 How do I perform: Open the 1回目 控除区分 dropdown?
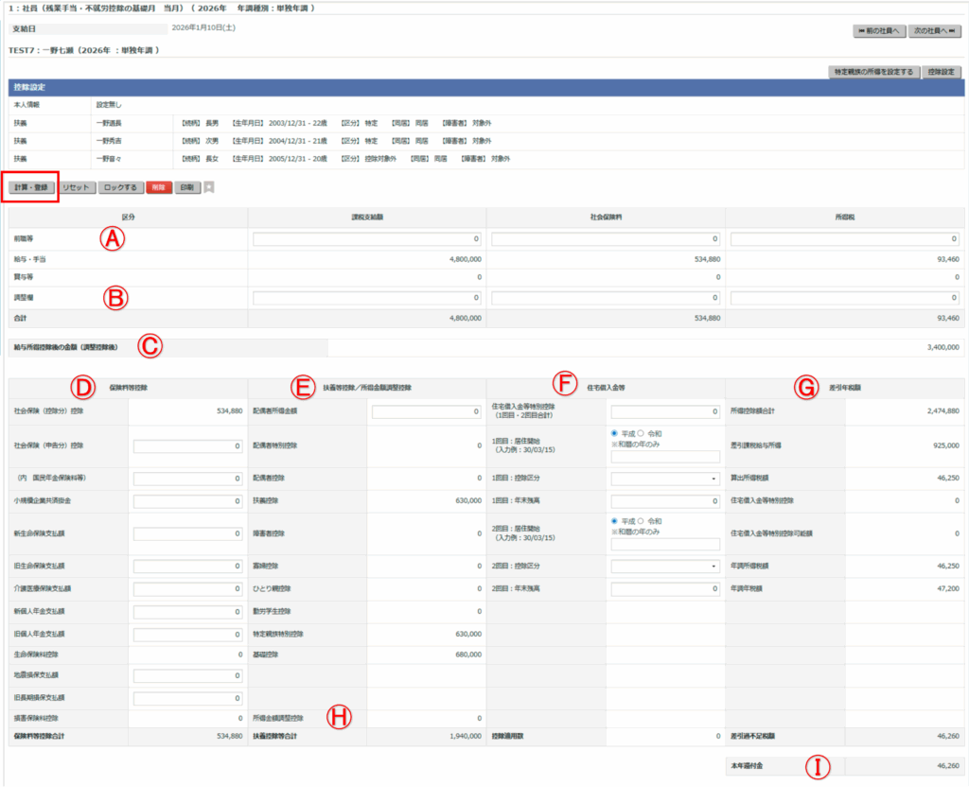[x=665, y=480]
